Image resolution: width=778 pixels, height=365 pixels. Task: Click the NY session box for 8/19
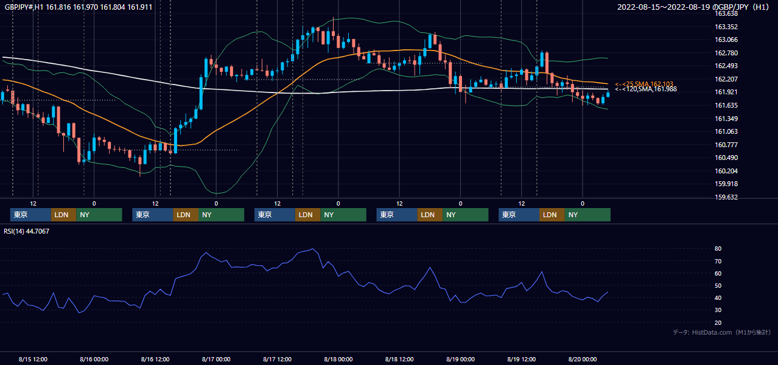(x=587, y=215)
